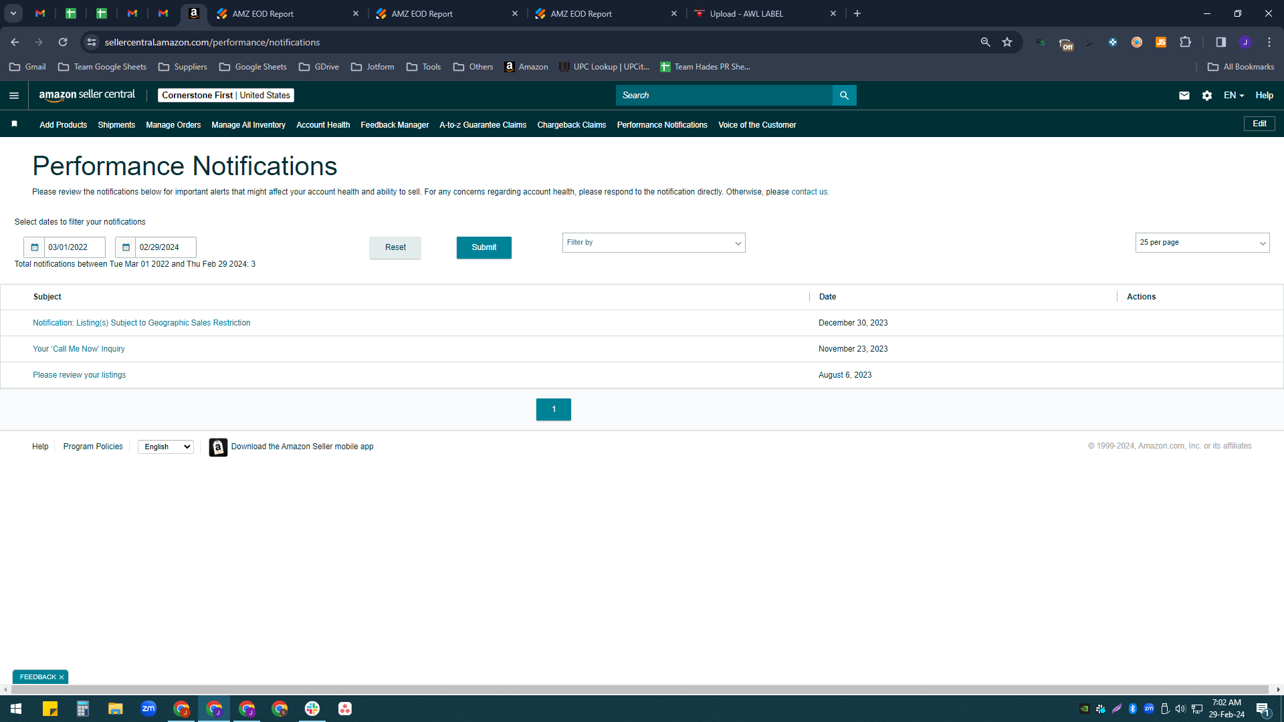Click the search magnifier button
The height and width of the screenshot is (722, 1284).
(x=844, y=96)
